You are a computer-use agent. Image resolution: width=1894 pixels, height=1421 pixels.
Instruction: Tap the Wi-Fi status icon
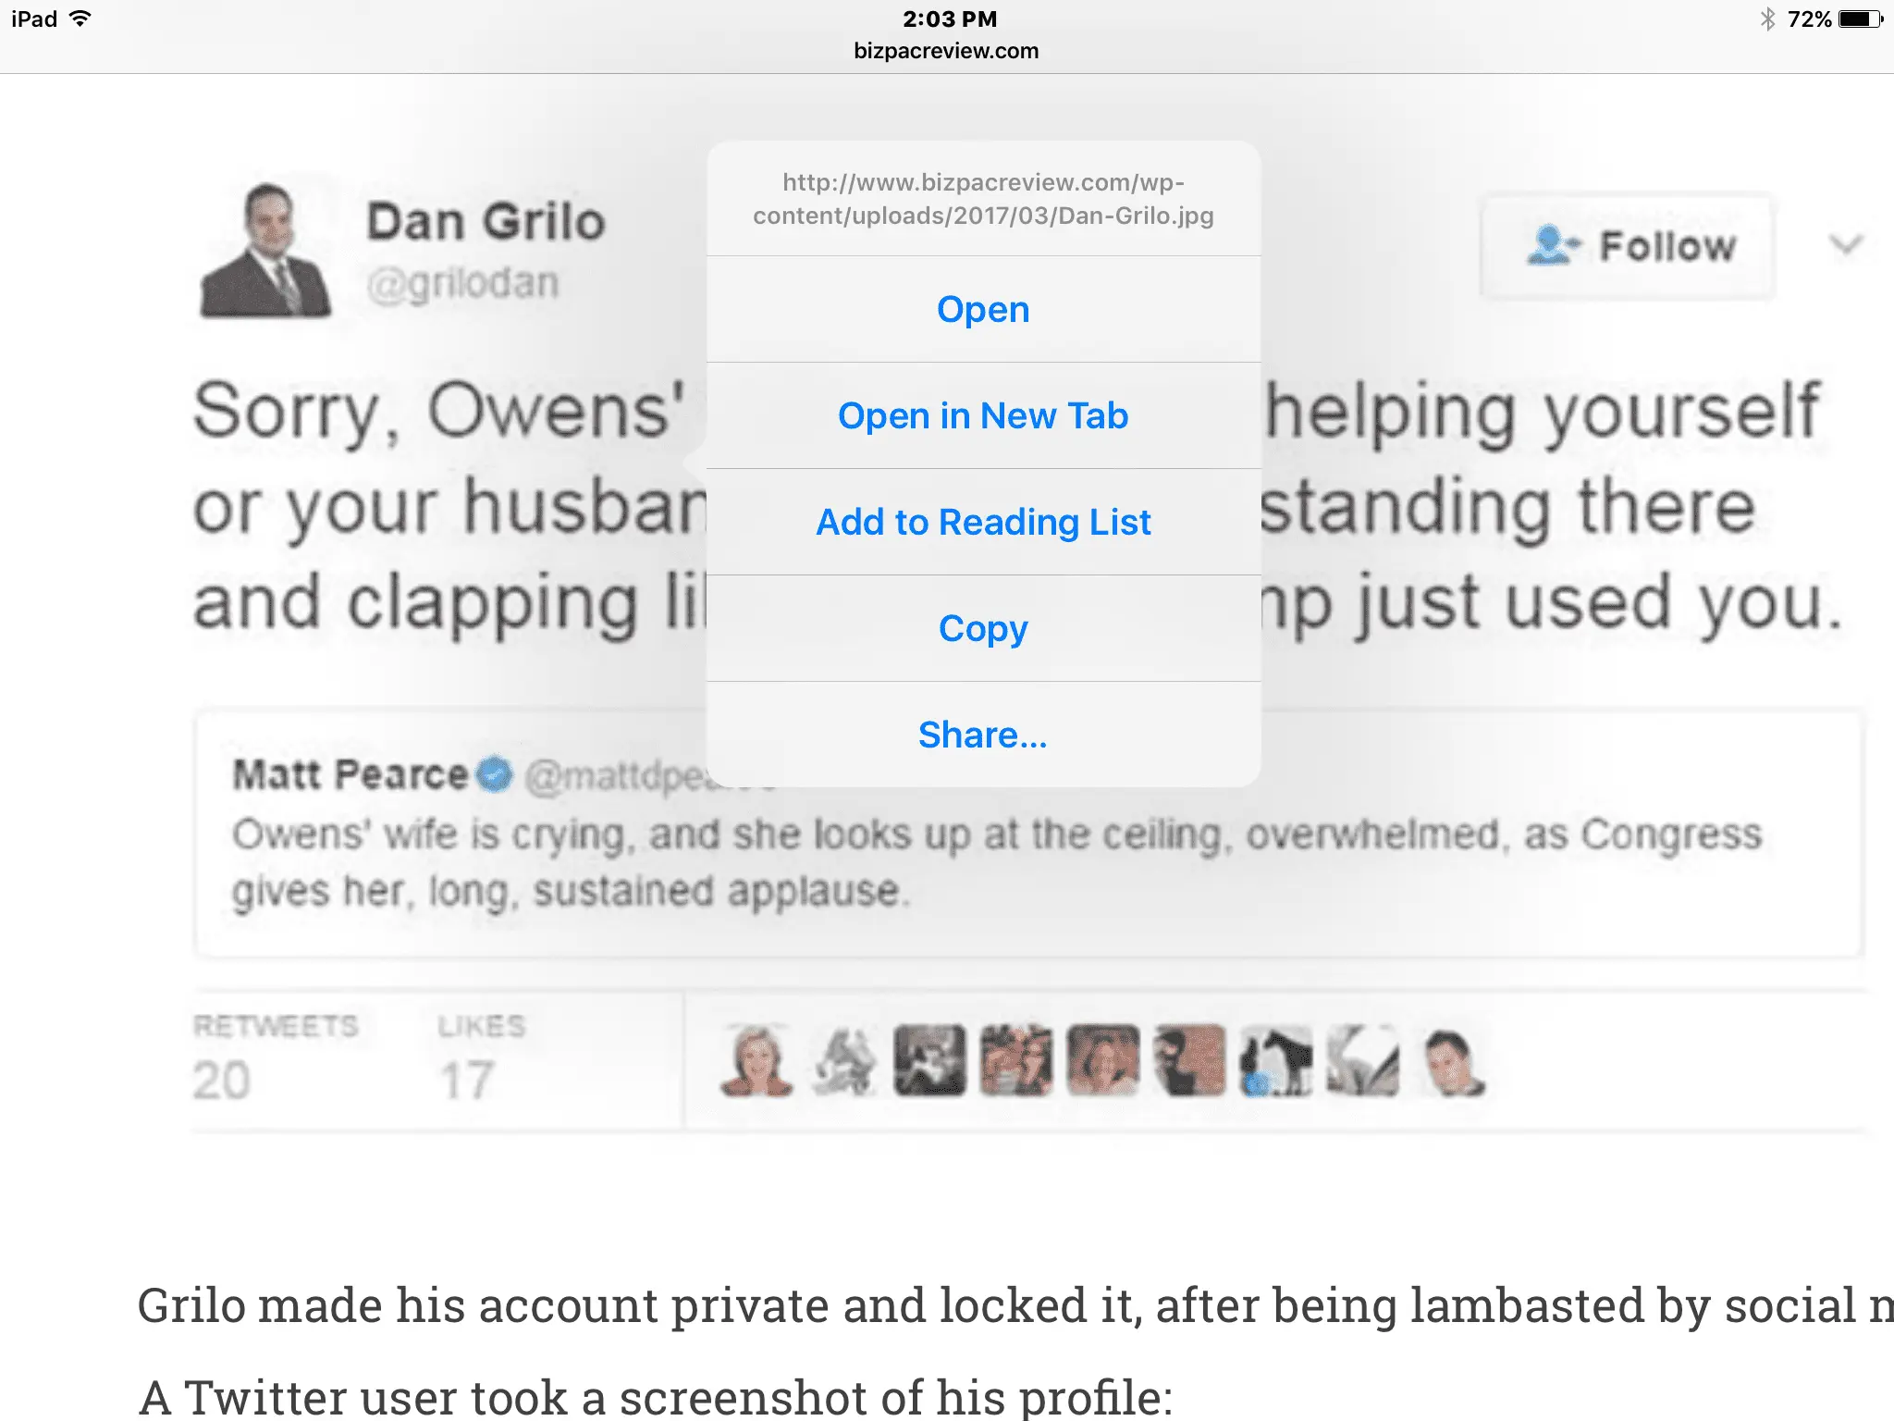click(80, 19)
